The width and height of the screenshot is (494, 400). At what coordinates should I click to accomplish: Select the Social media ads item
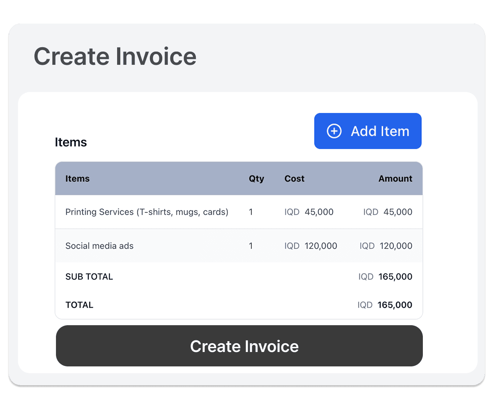coord(100,246)
